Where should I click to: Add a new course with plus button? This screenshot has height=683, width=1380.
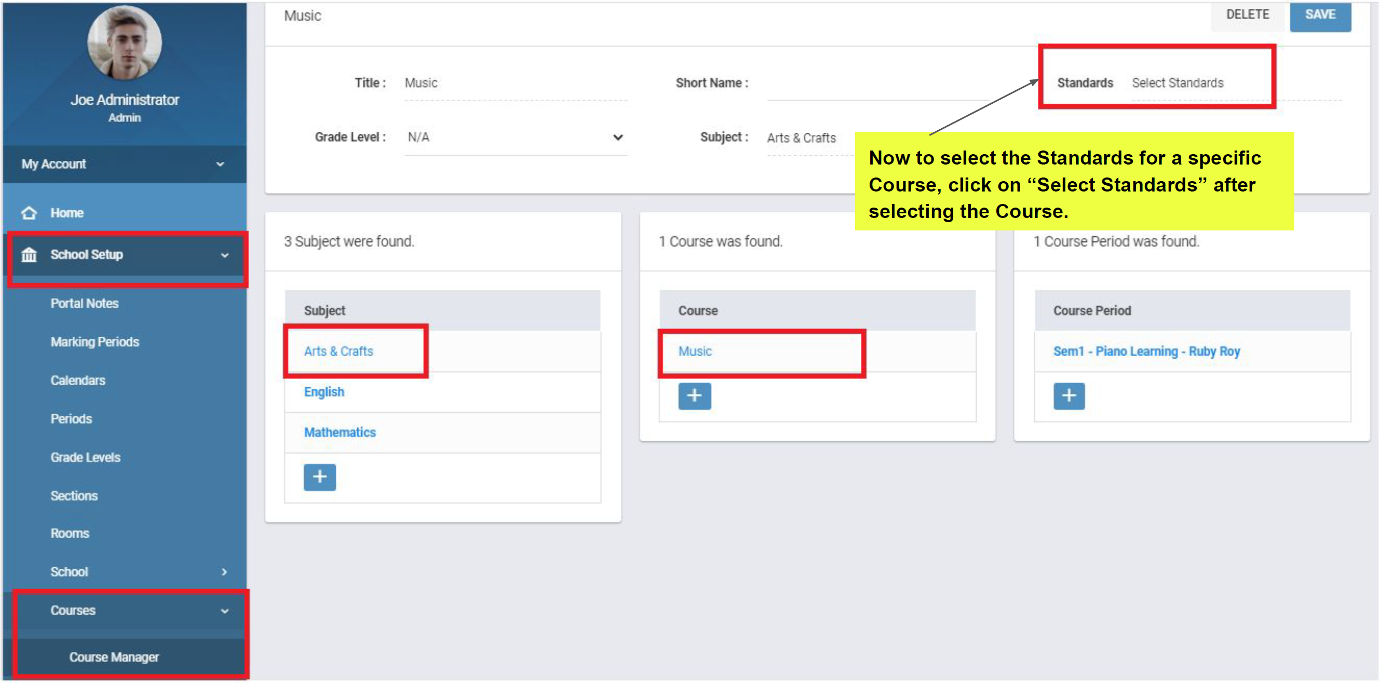pos(694,395)
